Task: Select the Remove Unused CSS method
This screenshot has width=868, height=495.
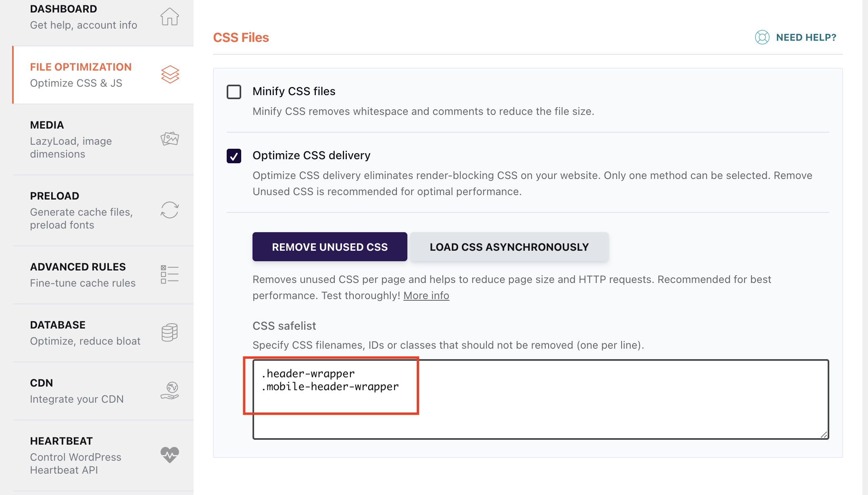Action: 330,247
